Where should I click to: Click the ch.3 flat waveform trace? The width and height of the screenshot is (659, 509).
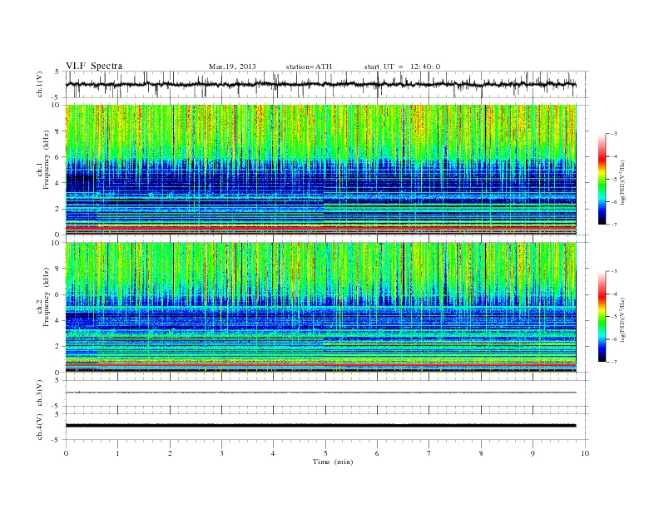(321, 393)
